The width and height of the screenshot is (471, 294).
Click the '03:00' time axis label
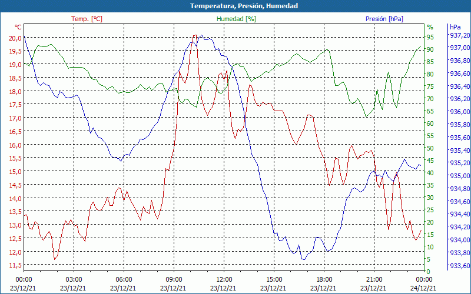74,280
